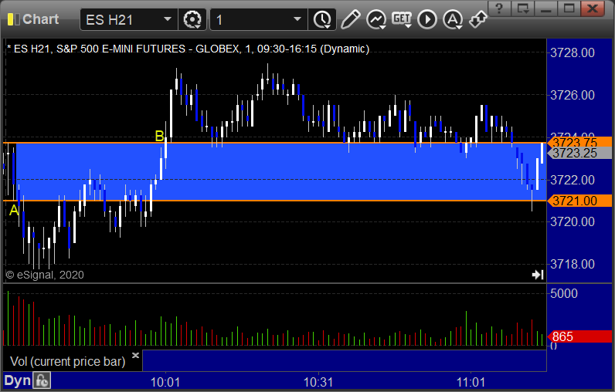Click the chart title ES H21 description text
Viewport: 615px width, 392px height.
tap(189, 49)
